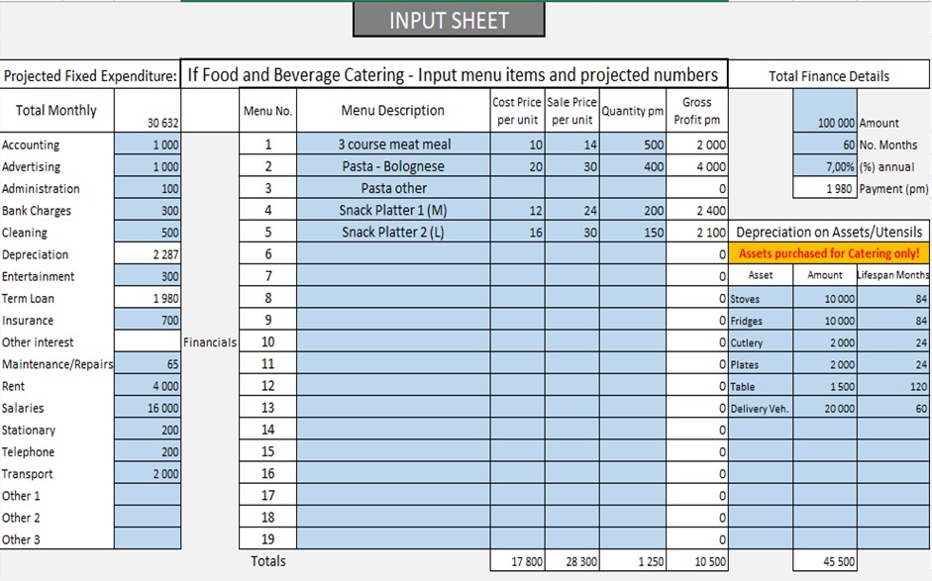Select the Rent amount cell 4 000

[x=148, y=386]
